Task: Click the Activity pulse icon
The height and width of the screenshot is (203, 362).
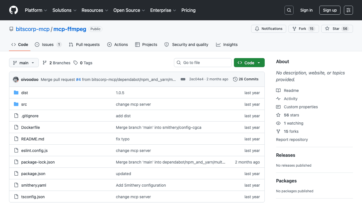Action: 278,98
